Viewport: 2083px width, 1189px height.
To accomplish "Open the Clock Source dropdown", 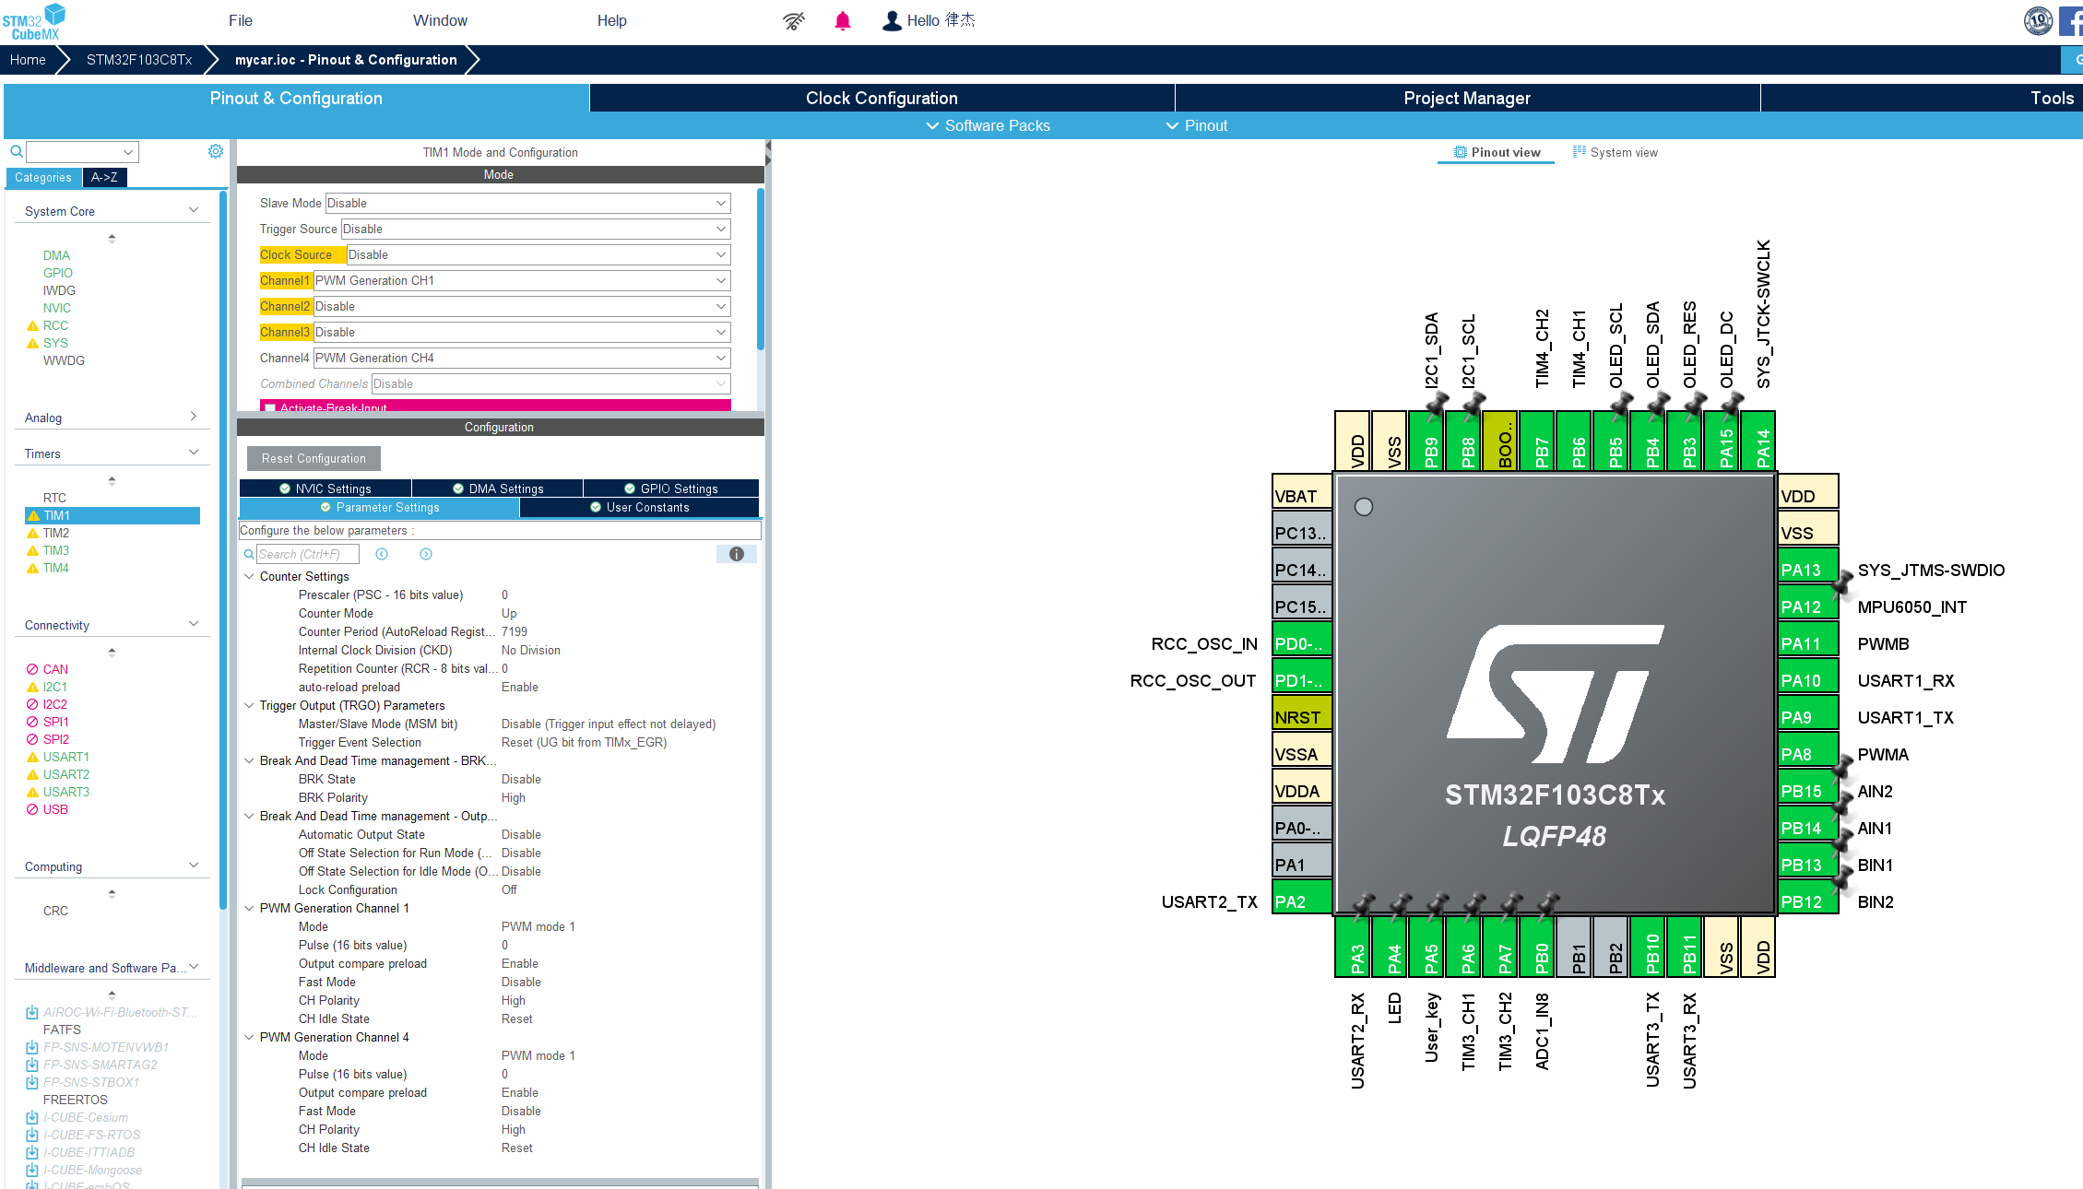I will pyautogui.click(x=539, y=254).
